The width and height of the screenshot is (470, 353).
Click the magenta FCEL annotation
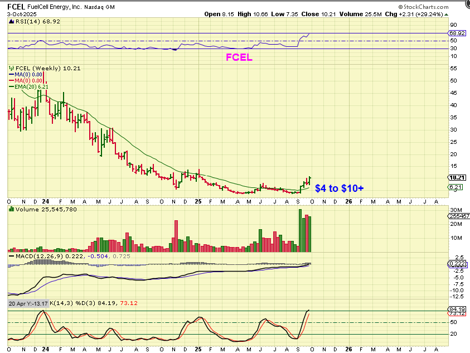pos(239,57)
